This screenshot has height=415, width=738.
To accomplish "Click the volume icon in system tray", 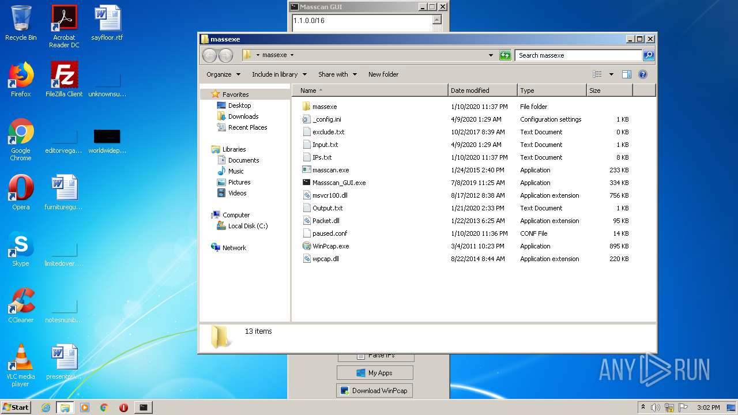I will (x=656, y=408).
